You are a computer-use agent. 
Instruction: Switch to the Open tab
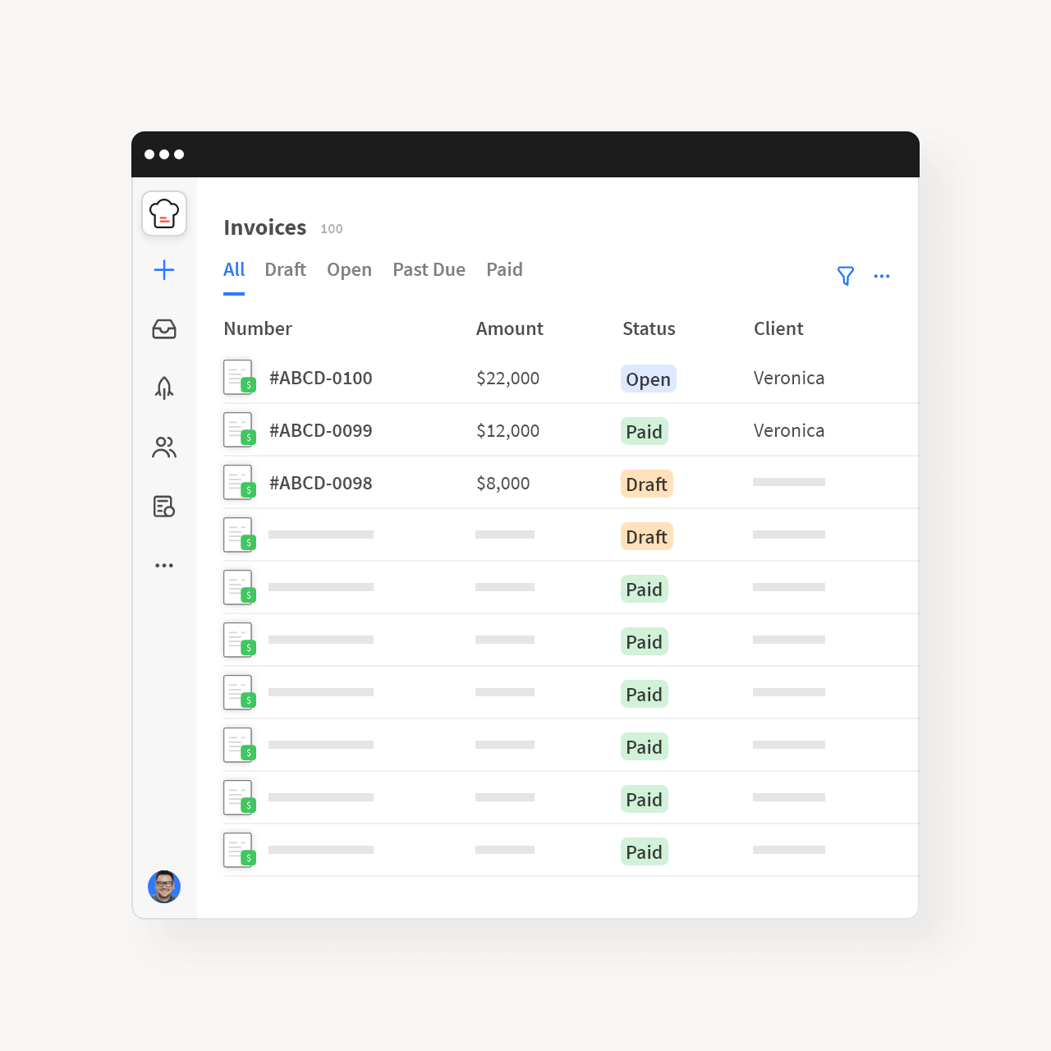[349, 269]
